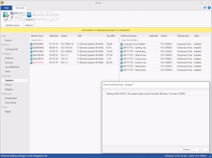
Task: Expand the Add button dropdown arrow
Action: point(6,22)
